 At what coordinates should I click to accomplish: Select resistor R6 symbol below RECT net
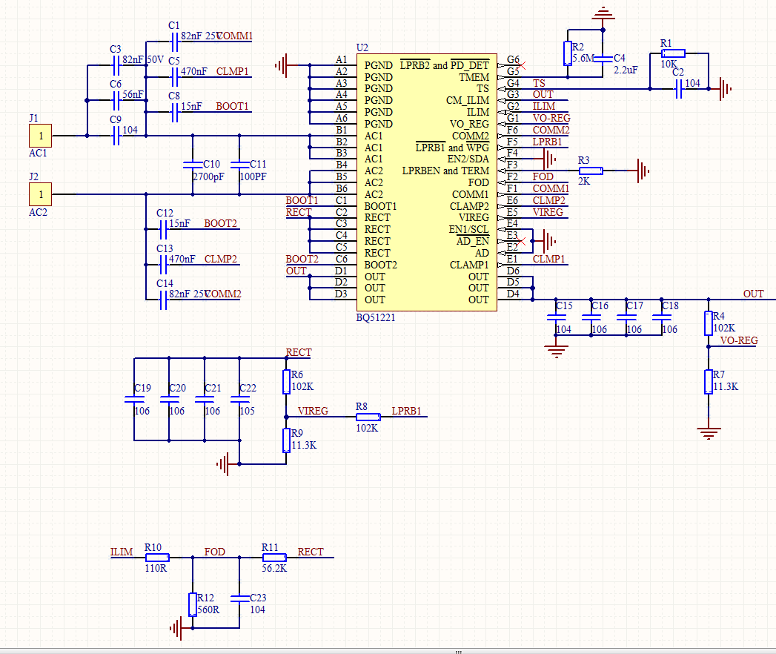click(286, 382)
